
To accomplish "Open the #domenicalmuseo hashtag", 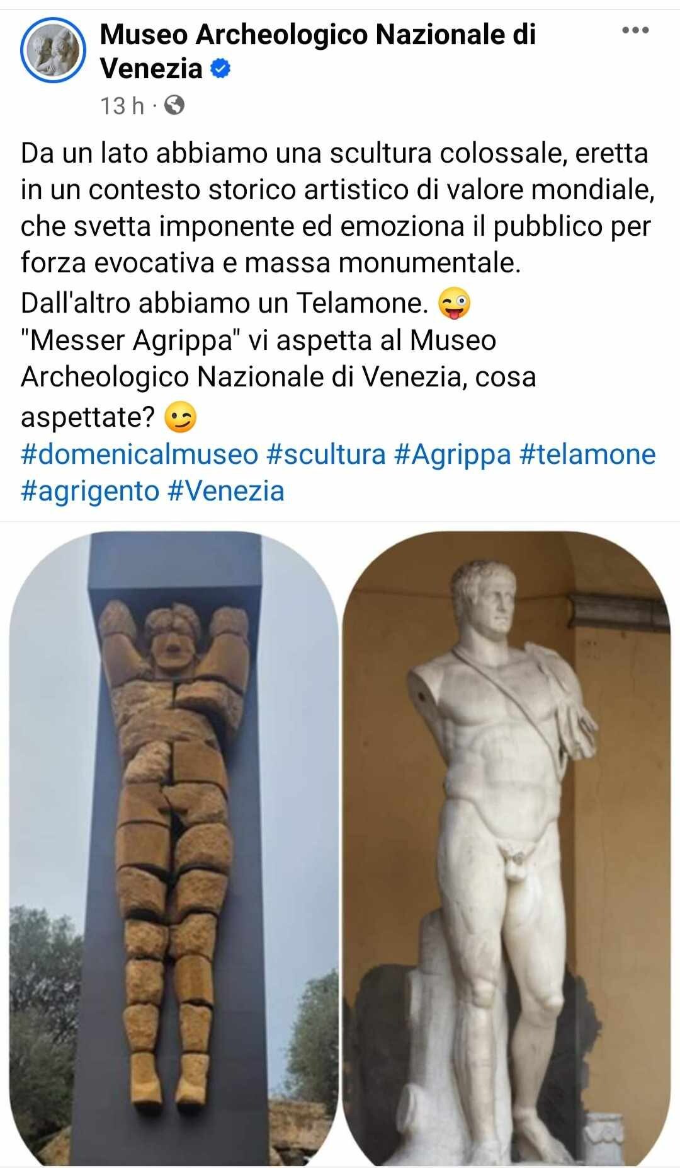I will click(139, 454).
